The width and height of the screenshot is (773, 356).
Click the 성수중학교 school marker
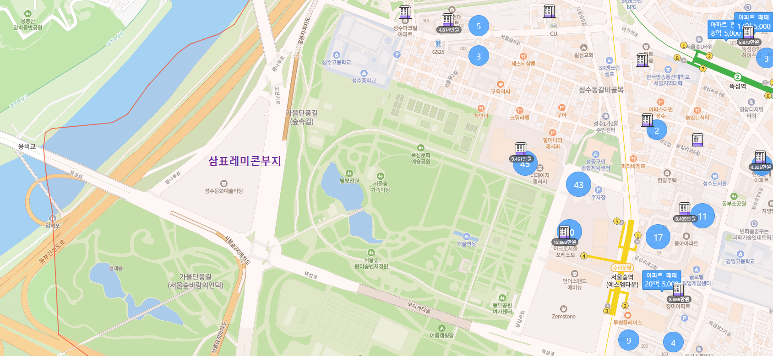(364, 73)
